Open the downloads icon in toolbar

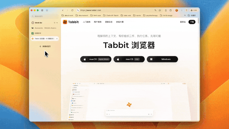(x=166, y=10)
